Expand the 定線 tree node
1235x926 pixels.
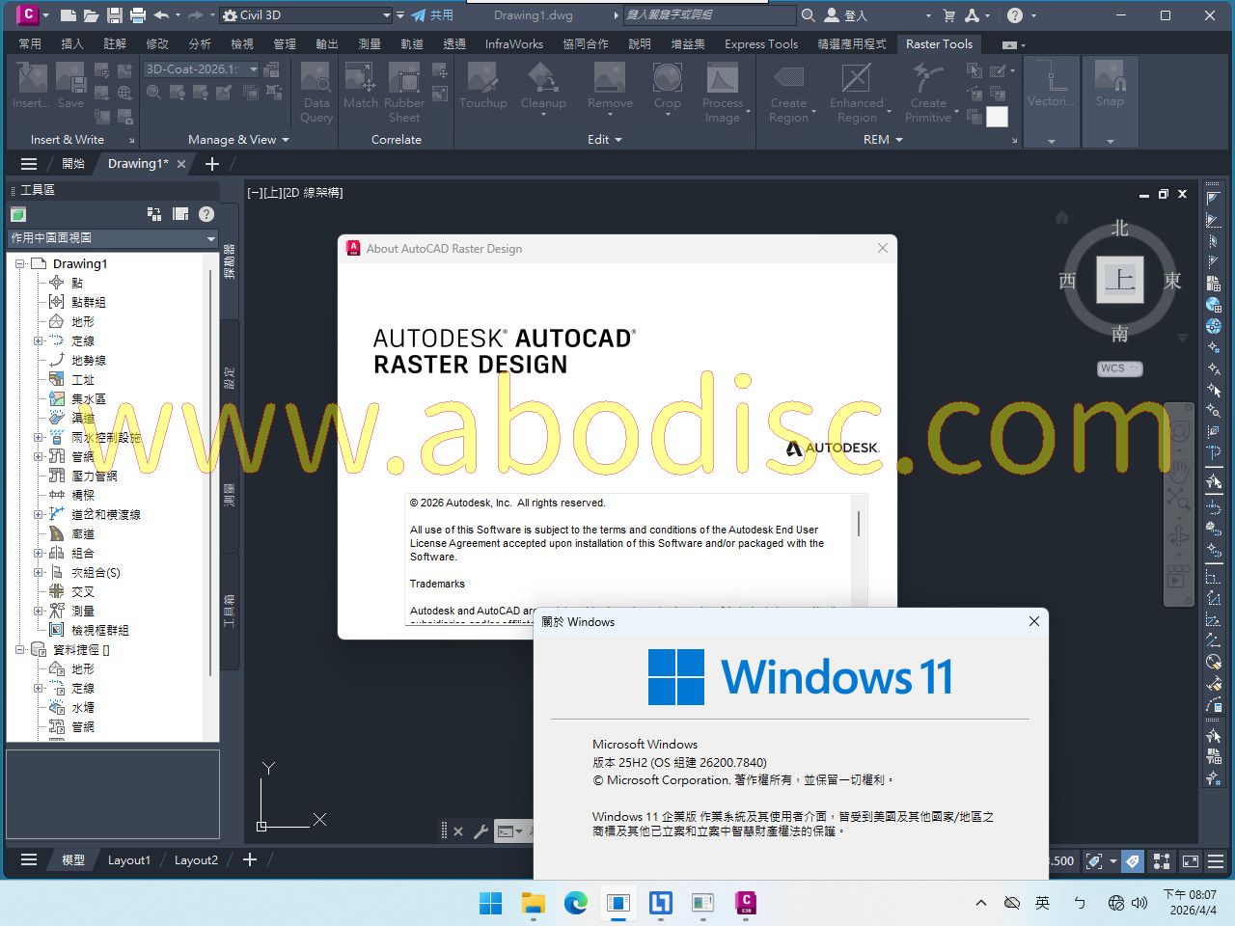[39, 340]
